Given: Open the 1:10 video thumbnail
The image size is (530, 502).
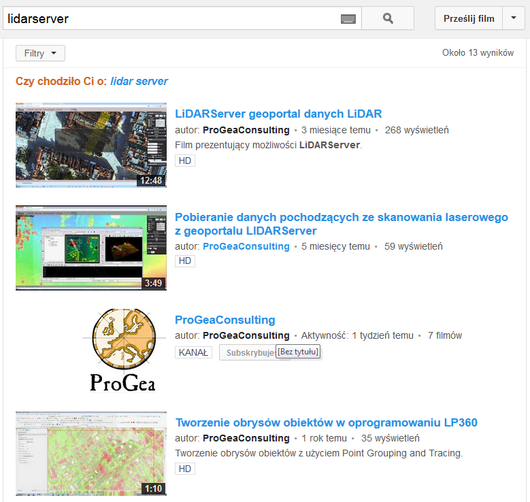Looking at the screenshot, I should click(91, 454).
